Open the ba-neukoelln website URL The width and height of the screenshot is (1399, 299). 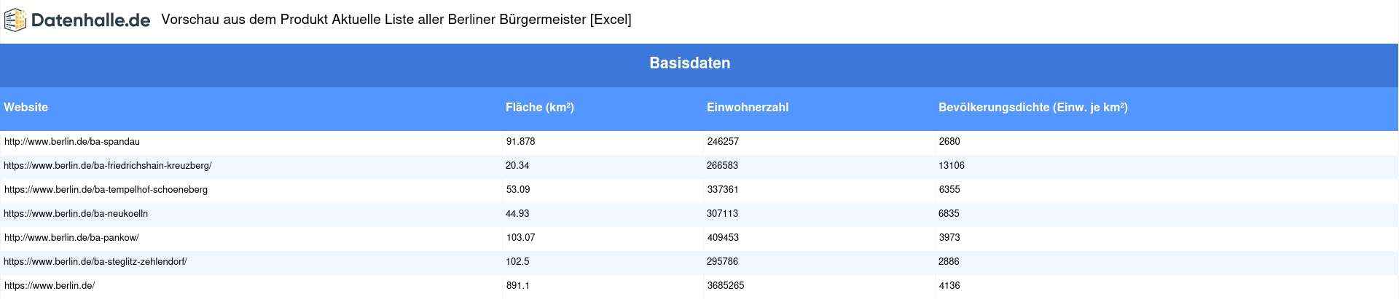76,214
